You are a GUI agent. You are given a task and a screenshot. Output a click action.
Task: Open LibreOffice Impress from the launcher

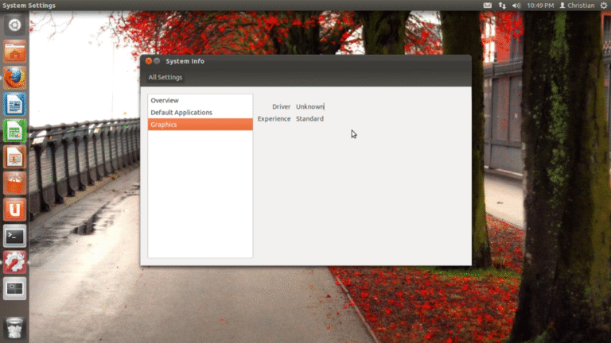[14, 156]
